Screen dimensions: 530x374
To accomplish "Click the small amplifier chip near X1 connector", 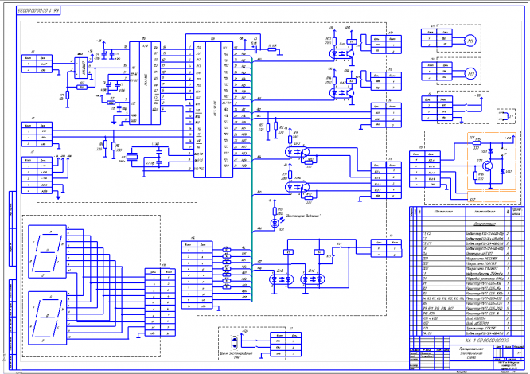I will [x=80, y=68].
